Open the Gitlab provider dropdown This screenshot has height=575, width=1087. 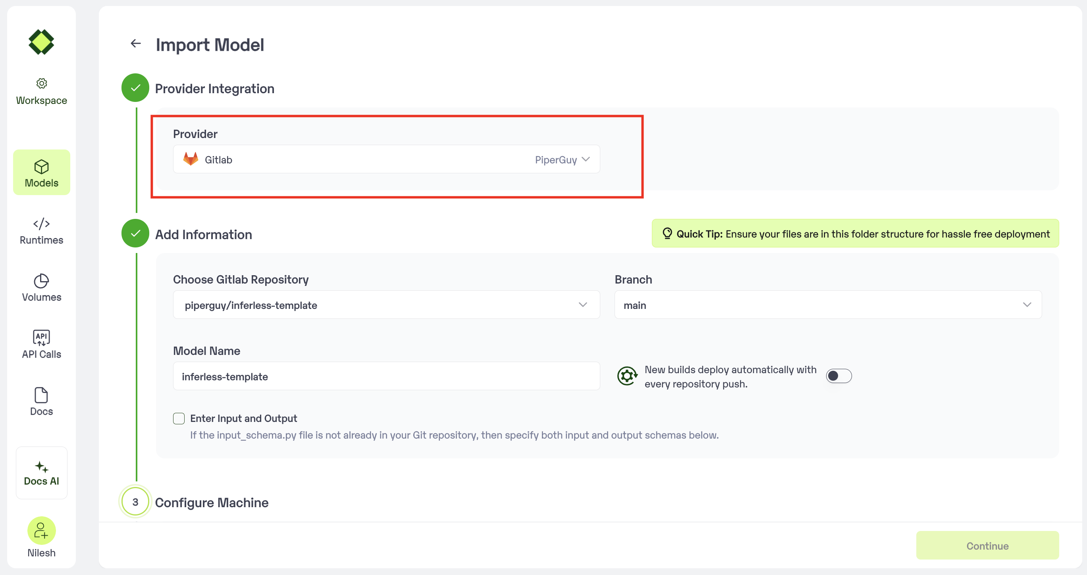(387, 159)
